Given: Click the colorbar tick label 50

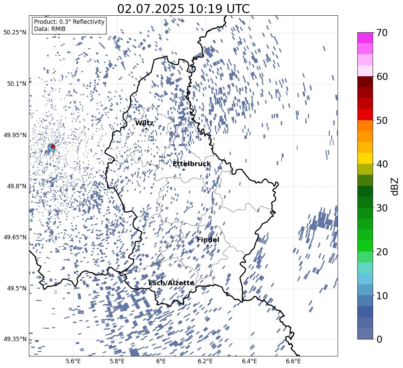Looking at the screenshot, I should click(x=382, y=120).
